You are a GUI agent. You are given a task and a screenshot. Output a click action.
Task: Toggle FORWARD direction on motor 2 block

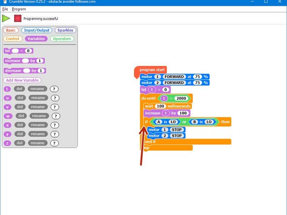point(174,83)
